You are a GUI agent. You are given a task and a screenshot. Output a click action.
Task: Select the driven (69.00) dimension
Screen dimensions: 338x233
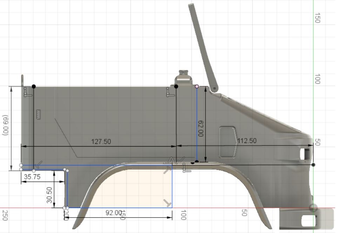(x=5, y=125)
